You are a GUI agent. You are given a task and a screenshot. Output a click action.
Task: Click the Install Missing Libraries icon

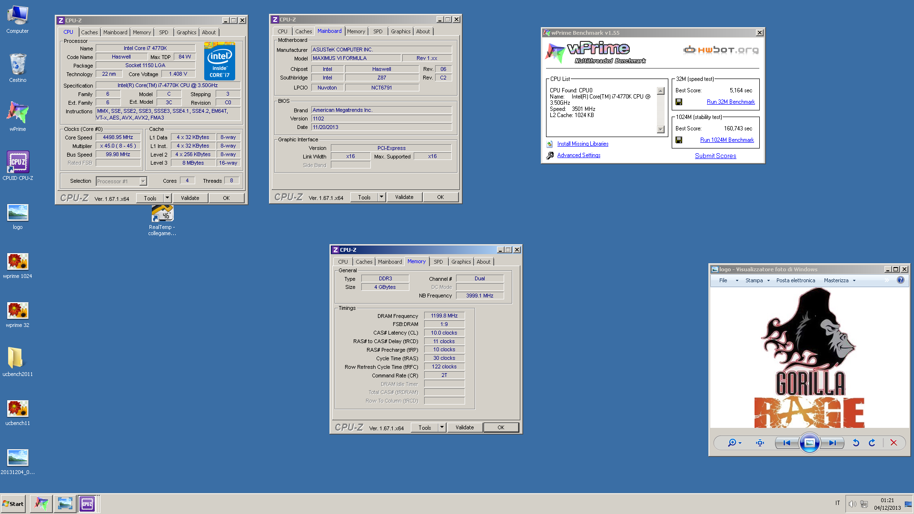(x=550, y=144)
